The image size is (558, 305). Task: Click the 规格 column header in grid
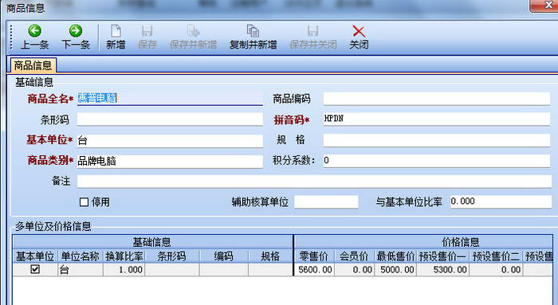270,256
